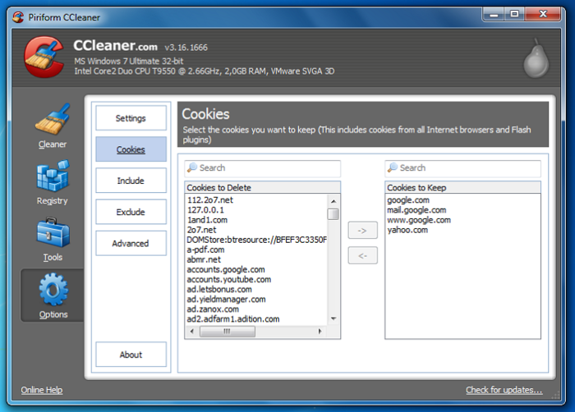Viewport: 575px width, 412px height.
Task: Open the Advanced options tab
Action: coord(131,243)
